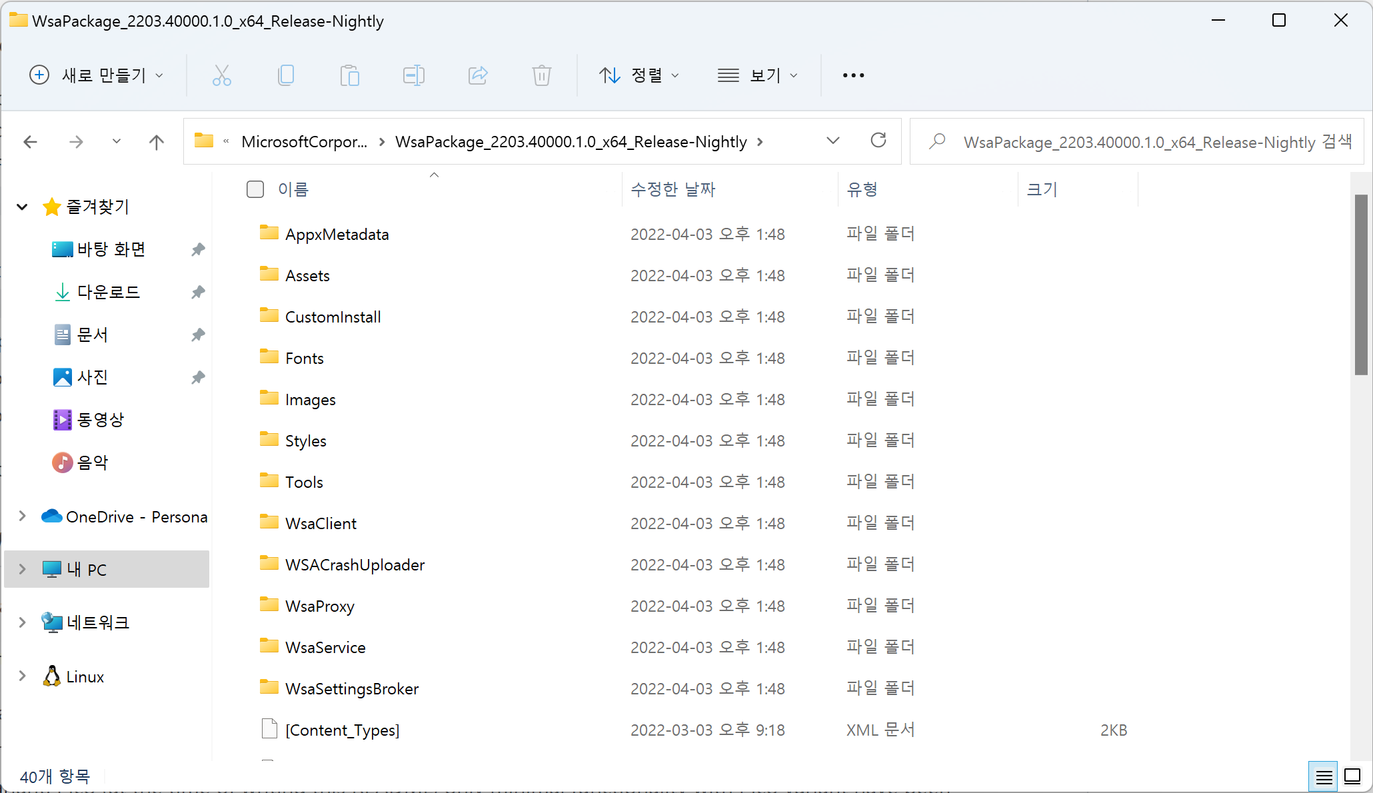Go up one folder level

point(156,142)
